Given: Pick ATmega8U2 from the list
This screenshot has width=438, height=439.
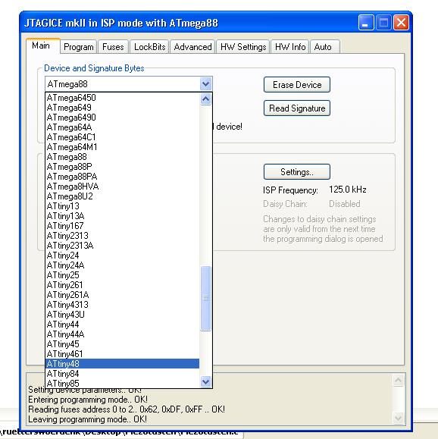Looking at the screenshot, I should coord(122,196).
